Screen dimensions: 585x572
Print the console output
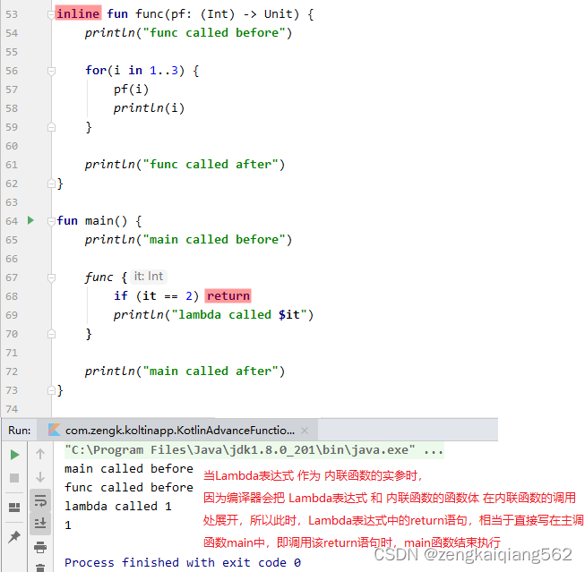point(40,547)
